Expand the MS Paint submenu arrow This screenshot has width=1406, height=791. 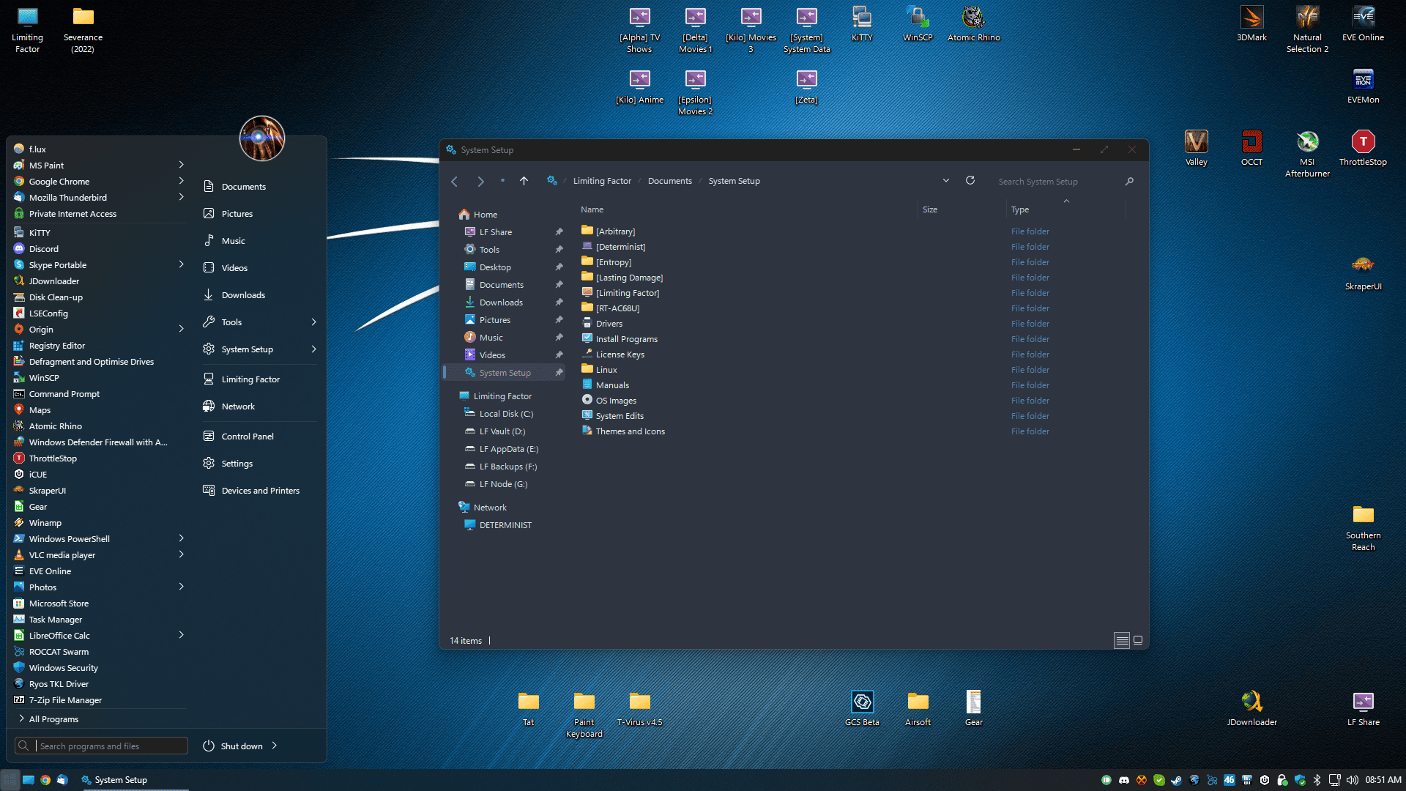click(181, 165)
